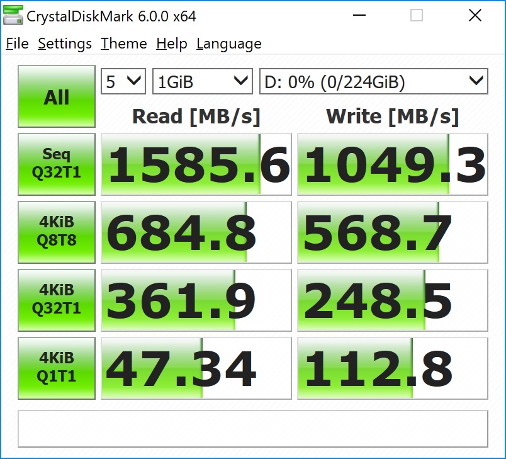The image size is (506, 459).
Task: Click the empty comment field at bottom
Action: click(x=253, y=429)
